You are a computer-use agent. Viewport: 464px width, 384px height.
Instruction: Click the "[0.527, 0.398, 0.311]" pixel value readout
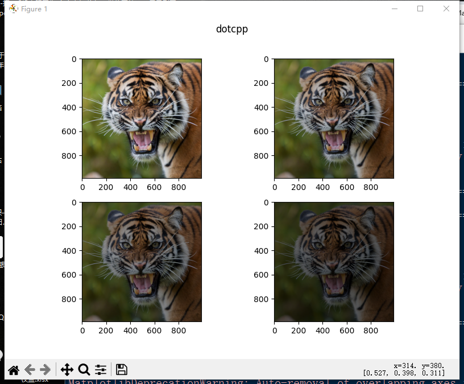click(404, 373)
